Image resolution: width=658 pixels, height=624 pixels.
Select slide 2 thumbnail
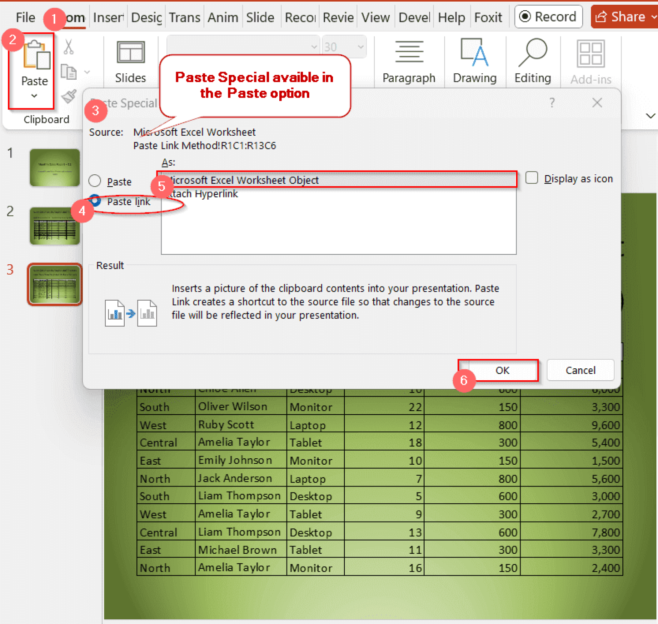[x=55, y=226]
